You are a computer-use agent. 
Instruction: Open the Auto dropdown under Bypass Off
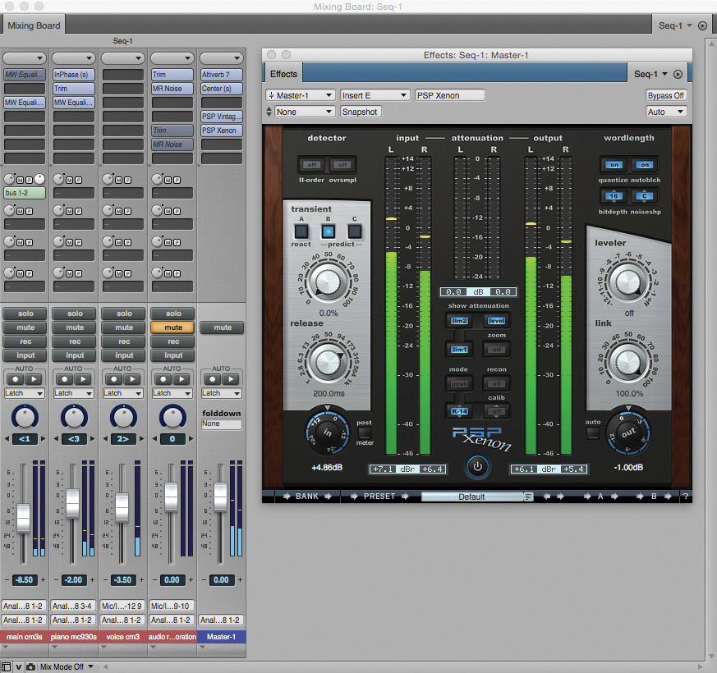[x=666, y=112]
